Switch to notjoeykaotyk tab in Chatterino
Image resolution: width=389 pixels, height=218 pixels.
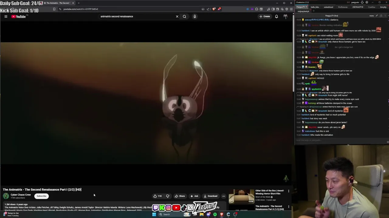pyautogui.click(x=303, y=11)
